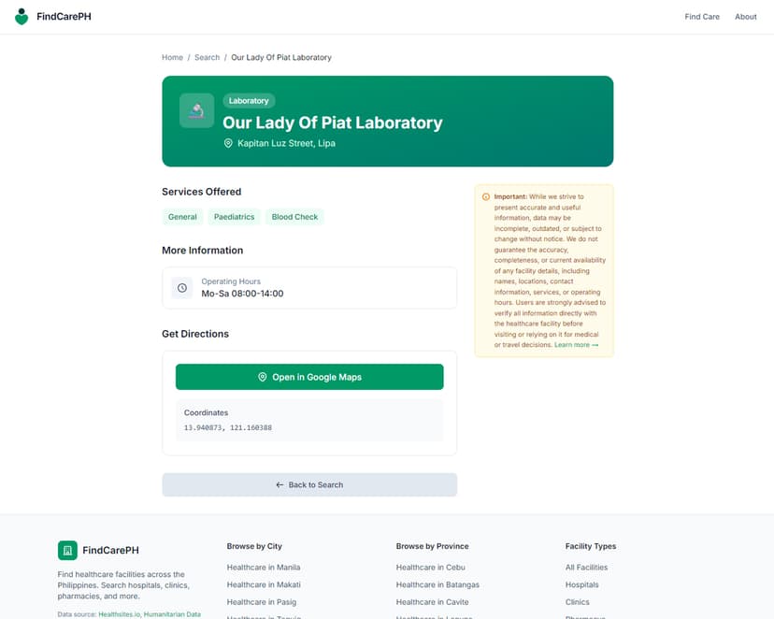Open the Hospitals facility type link
The width and height of the screenshot is (774, 619).
click(x=581, y=585)
